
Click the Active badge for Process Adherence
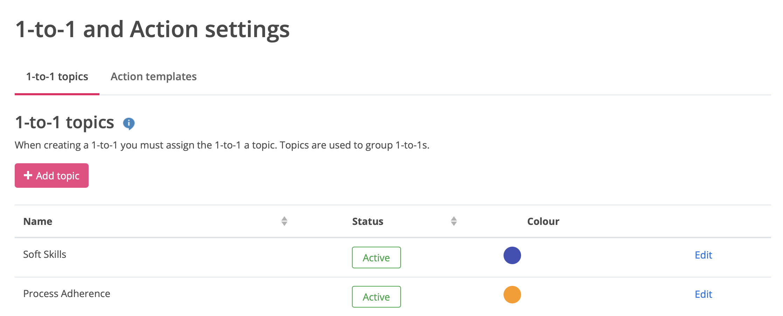click(376, 297)
